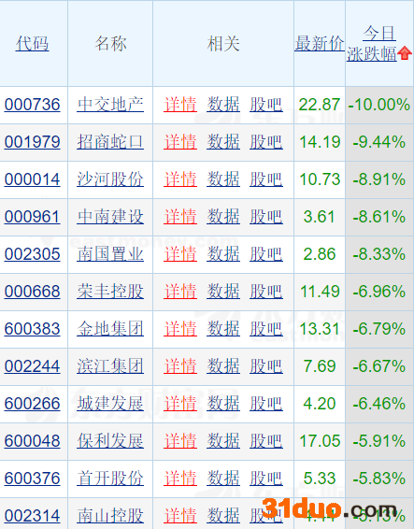The width and height of the screenshot is (414, 529).
Task: Click the 31duo.com watermark logo
Action: point(330,508)
